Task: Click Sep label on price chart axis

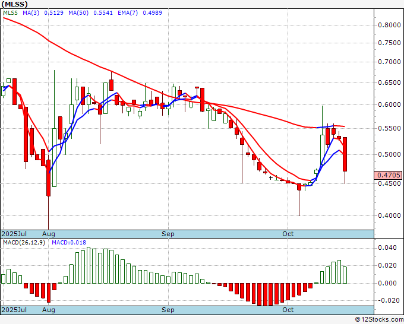Action: (168, 234)
